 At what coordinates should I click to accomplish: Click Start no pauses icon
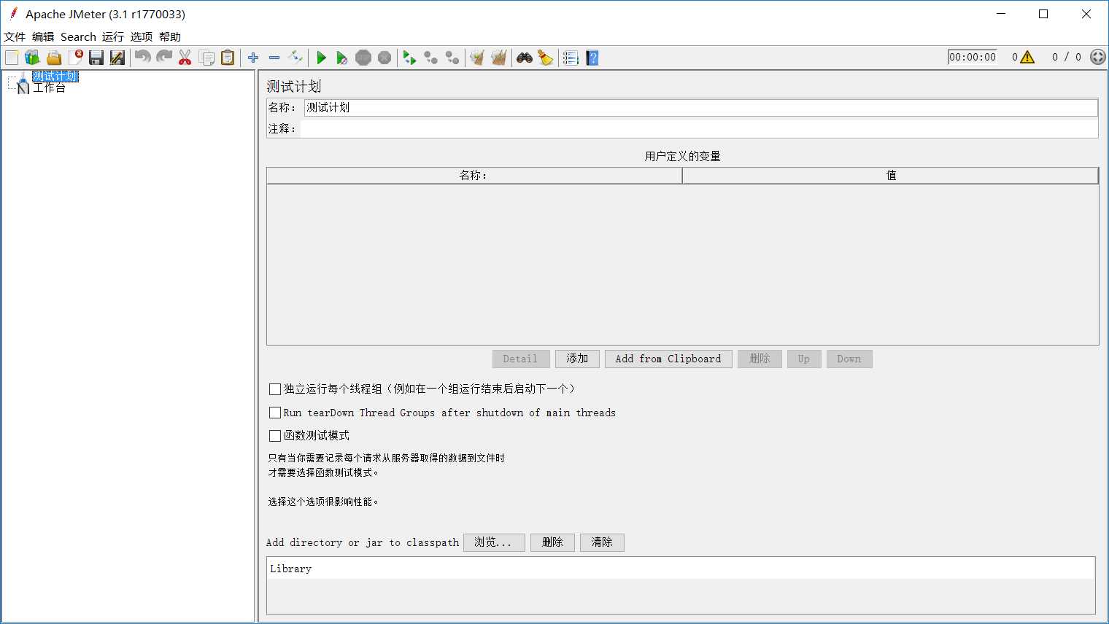point(342,58)
